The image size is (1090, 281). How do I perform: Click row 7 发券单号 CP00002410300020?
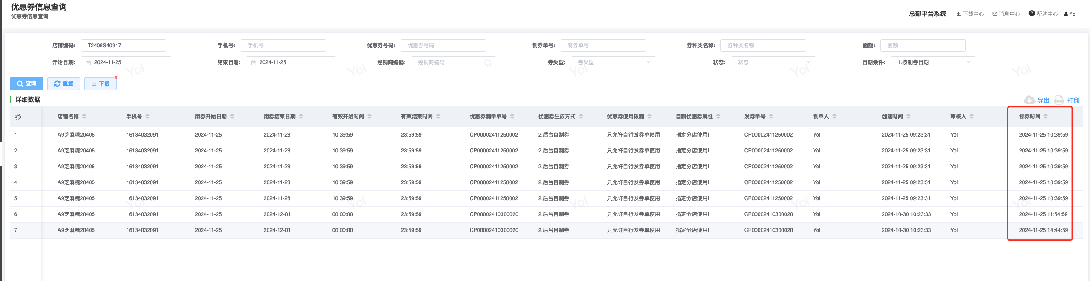(x=769, y=230)
